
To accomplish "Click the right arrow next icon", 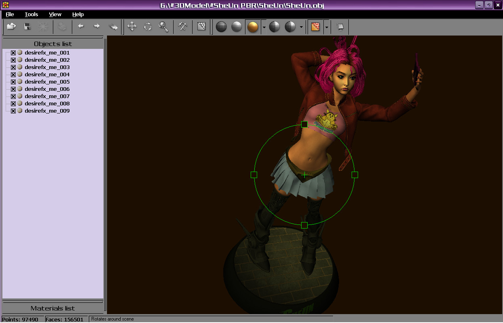I will coord(96,27).
